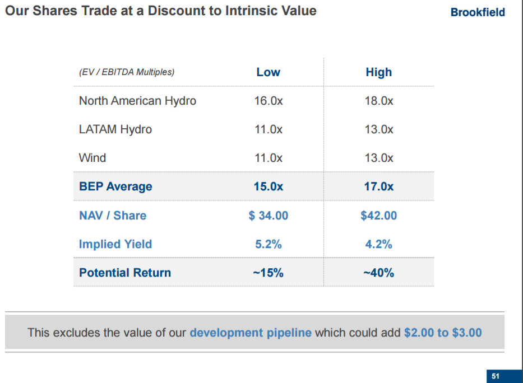Click the slide title about Intrinsic Value

160,11
